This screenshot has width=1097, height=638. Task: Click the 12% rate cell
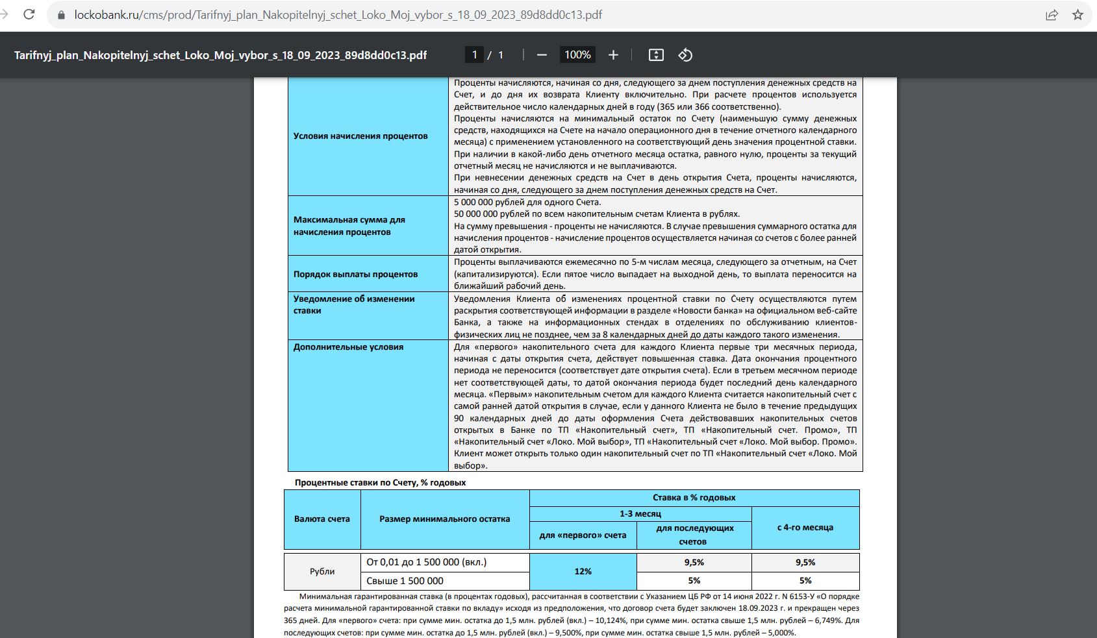[583, 572]
